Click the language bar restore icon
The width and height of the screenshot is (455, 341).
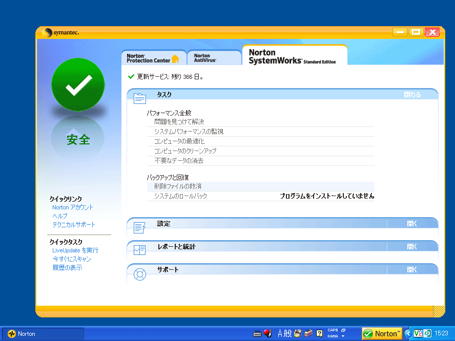pyautogui.click(x=343, y=330)
